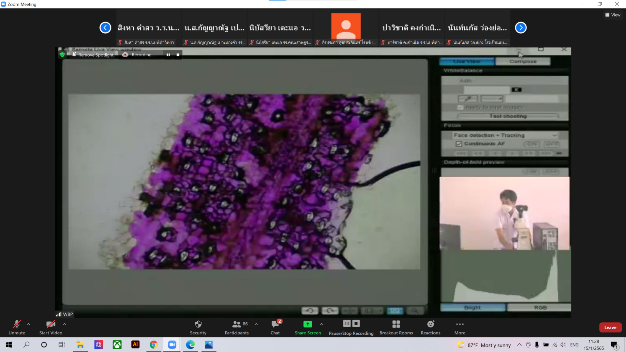Open the Reactions menu
The width and height of the screenshot is (626, 352).
point(430,324)
